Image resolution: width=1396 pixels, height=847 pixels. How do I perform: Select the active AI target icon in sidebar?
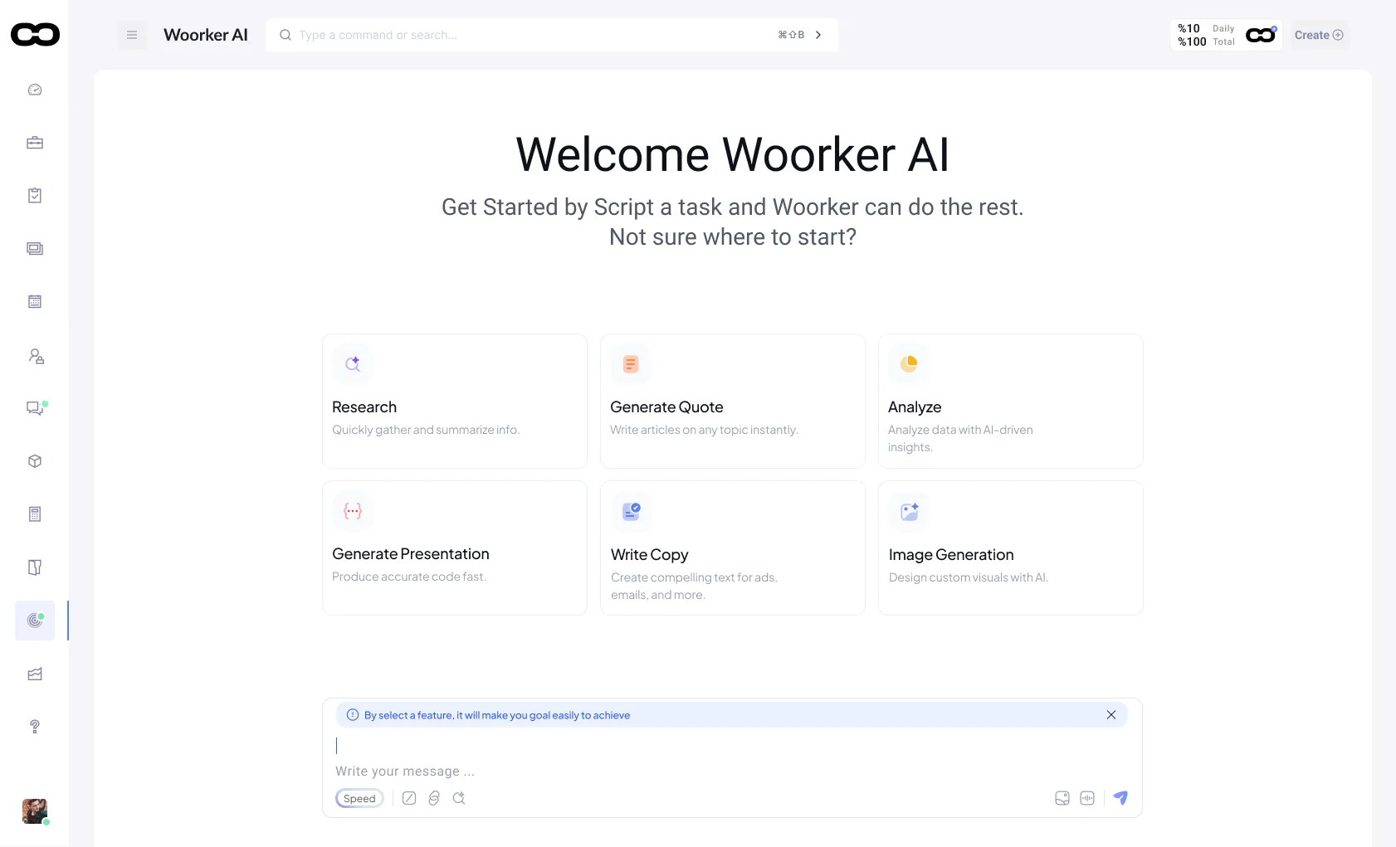35,621
